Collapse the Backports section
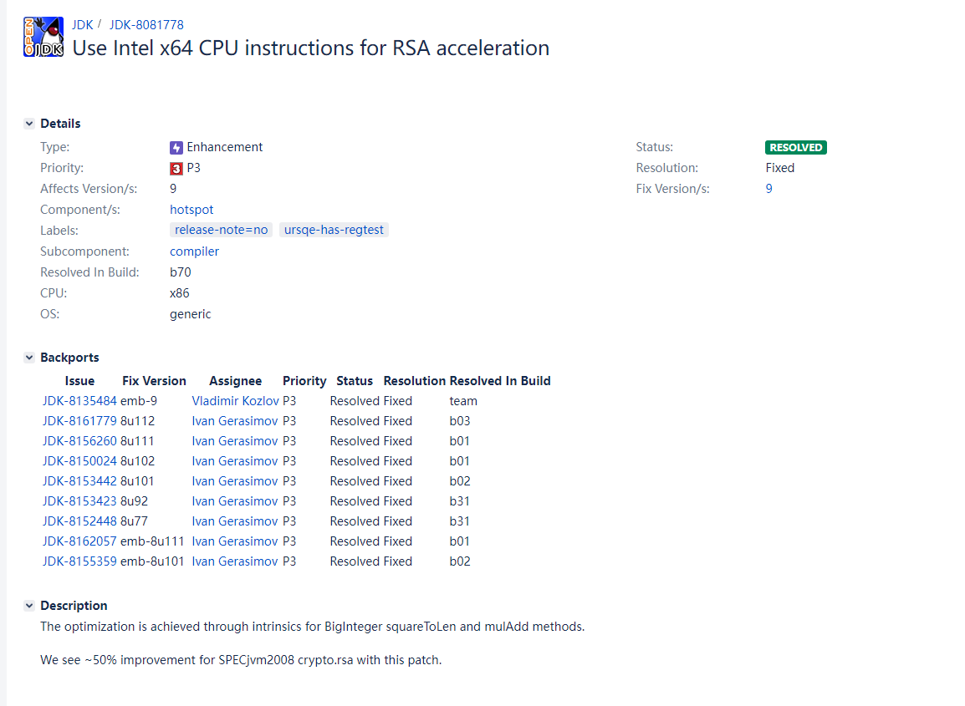Image resolution: width=965 pixels, height=706 pixels. (30, 358)
